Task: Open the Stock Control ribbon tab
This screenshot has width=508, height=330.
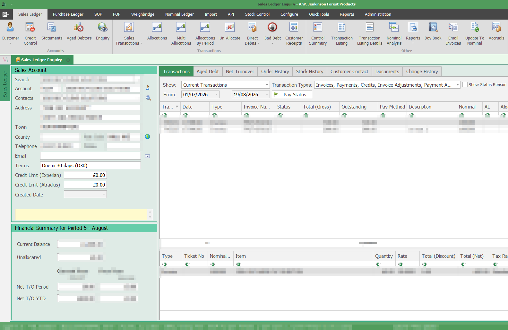Action: click(x=257, y=14)
